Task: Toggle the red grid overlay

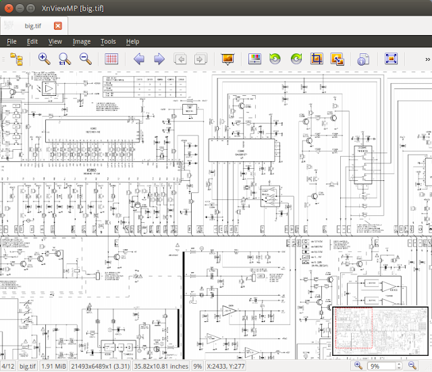Action: coord(111,59)
